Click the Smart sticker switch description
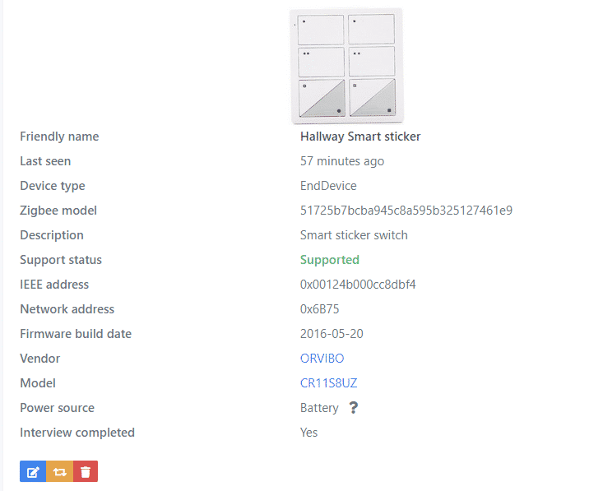 (354, 235)
